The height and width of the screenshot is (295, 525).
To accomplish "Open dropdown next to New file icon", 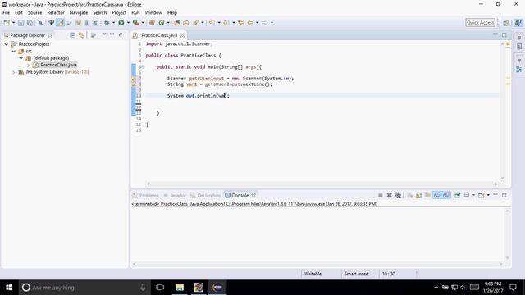I will tap(13, 23).
